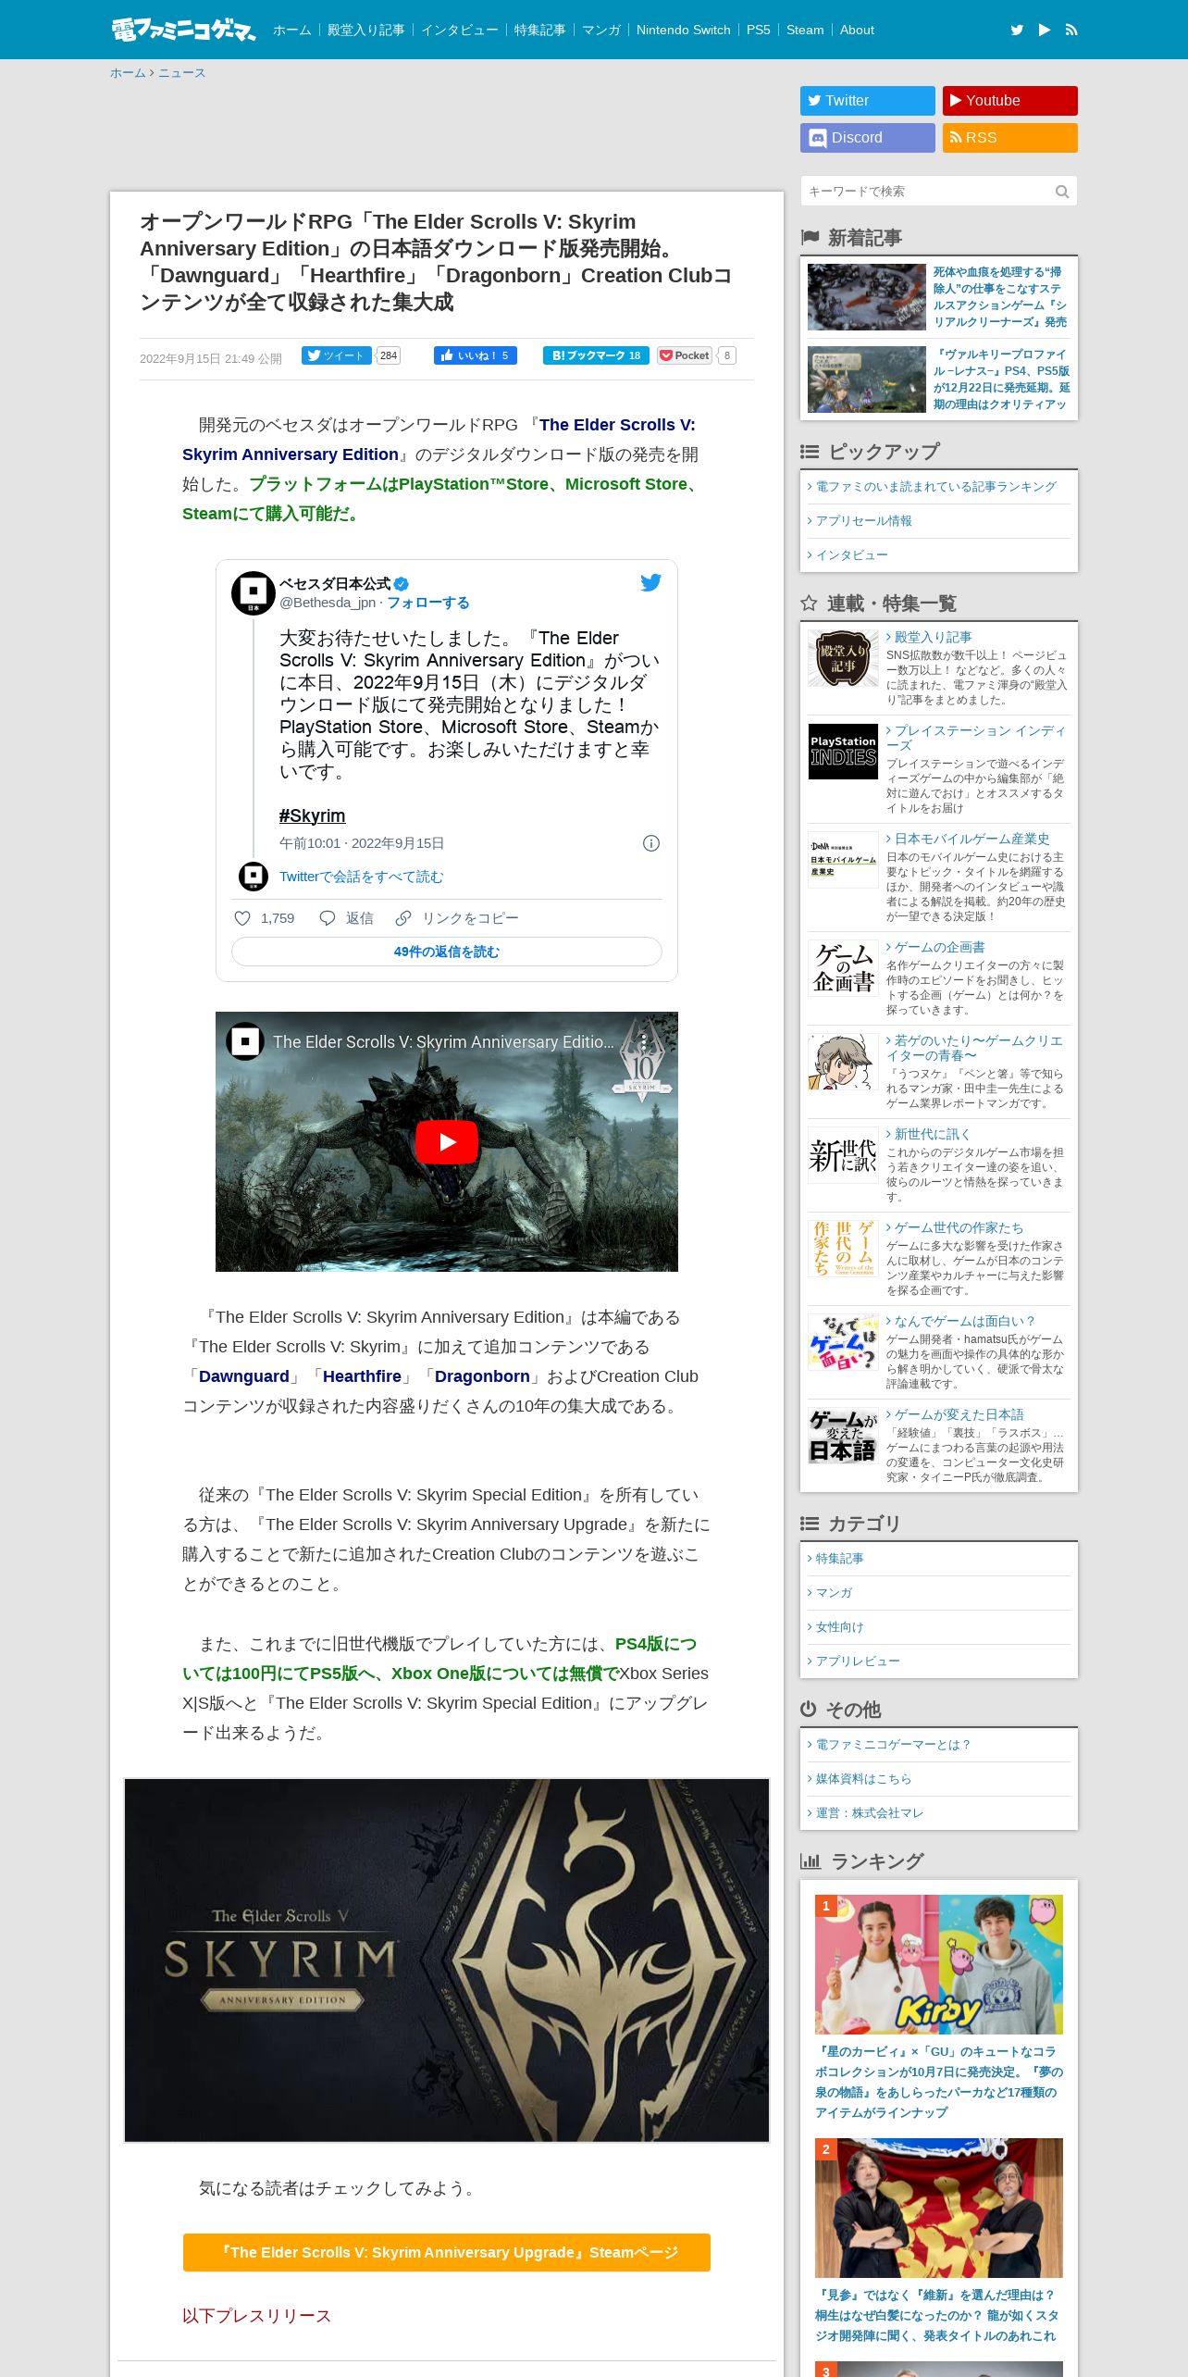Viewport: 1188px width, 2377px height.
Task: Open the Dawnguard article link
Action: pyautogui.click(x=244, y=1376)
